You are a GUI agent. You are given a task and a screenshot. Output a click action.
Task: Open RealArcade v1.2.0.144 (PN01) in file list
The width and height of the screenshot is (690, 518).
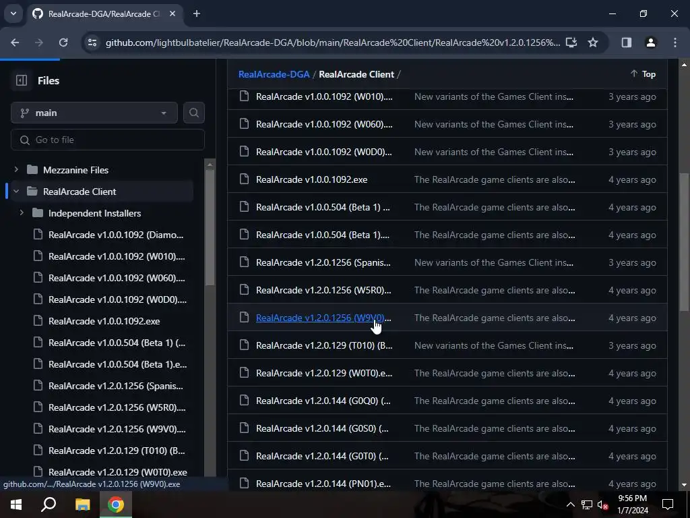(x=323, y=484)
